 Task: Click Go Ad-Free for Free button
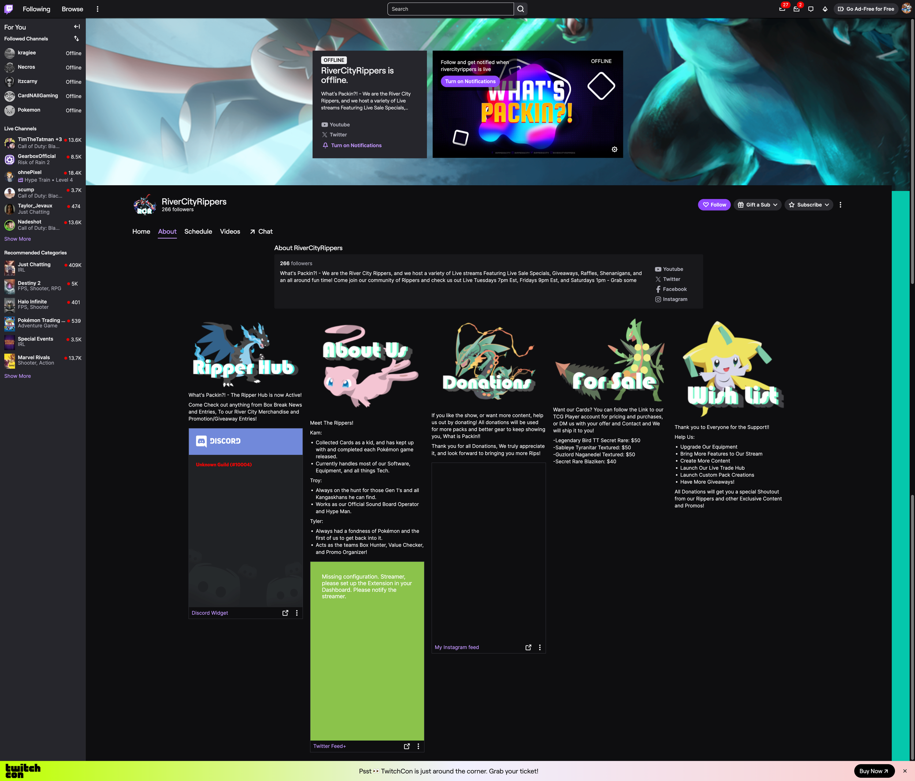(x=866, y=9)
